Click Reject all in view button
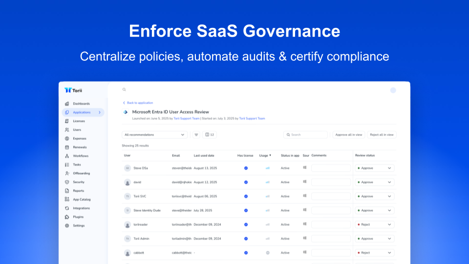The height and width of the screenshot is (264, 469). (x=382, y=134)
